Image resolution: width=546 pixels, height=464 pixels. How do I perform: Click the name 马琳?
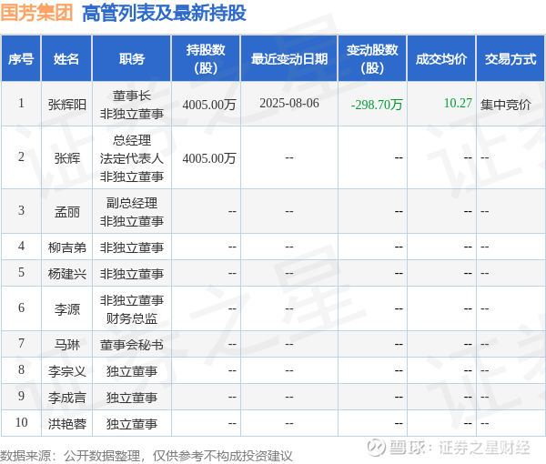(x=66, y=345)
